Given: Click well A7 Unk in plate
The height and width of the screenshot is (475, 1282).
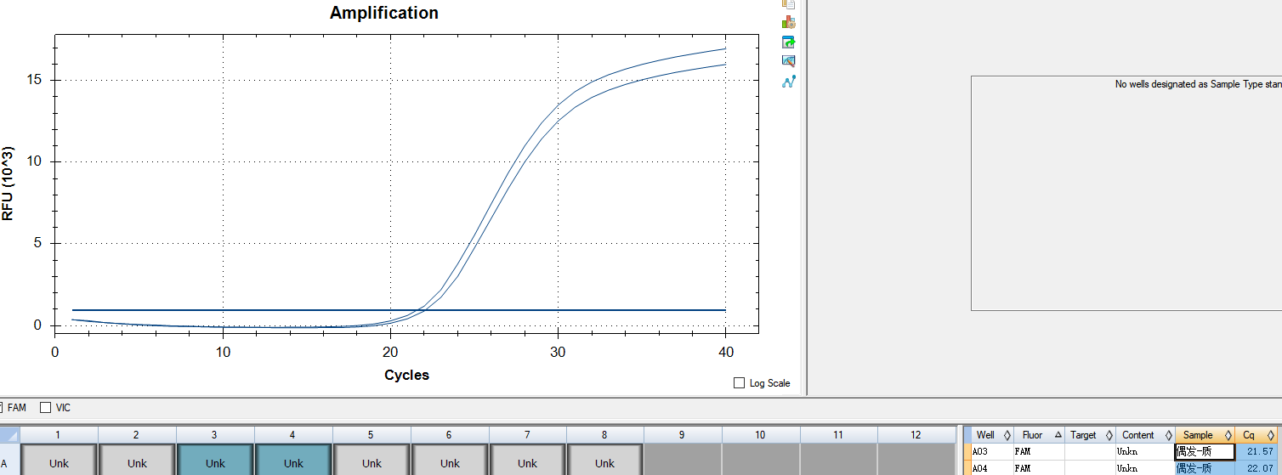Looking at the screenshot, I should point(527,460).
